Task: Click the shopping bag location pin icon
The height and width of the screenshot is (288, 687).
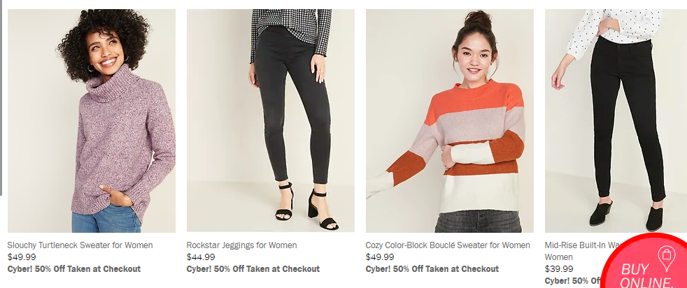Action: pos(666,258)
